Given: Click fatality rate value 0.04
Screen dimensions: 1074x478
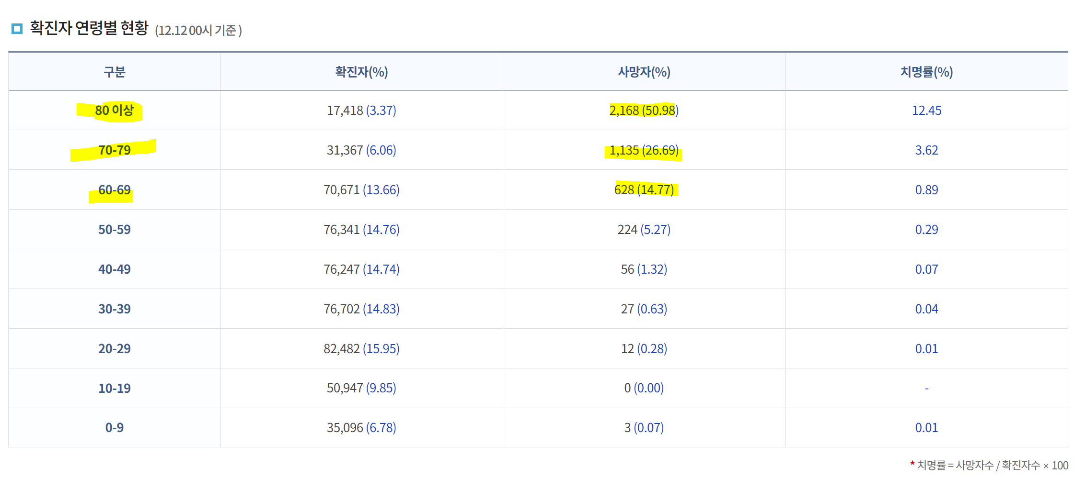Looking at the screenshot, I should (x=926, y=309).
